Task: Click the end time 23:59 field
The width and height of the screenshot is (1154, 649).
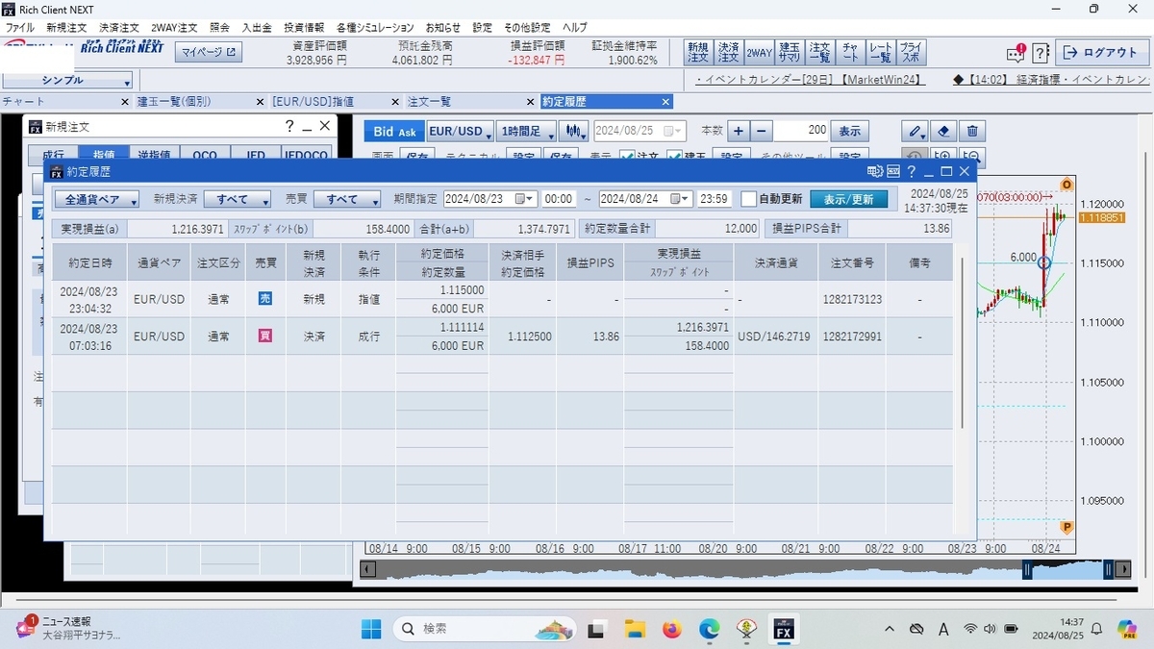Action: click(714, 199)
